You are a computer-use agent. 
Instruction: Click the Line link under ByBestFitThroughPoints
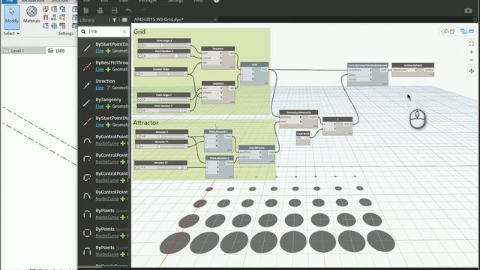100,70
